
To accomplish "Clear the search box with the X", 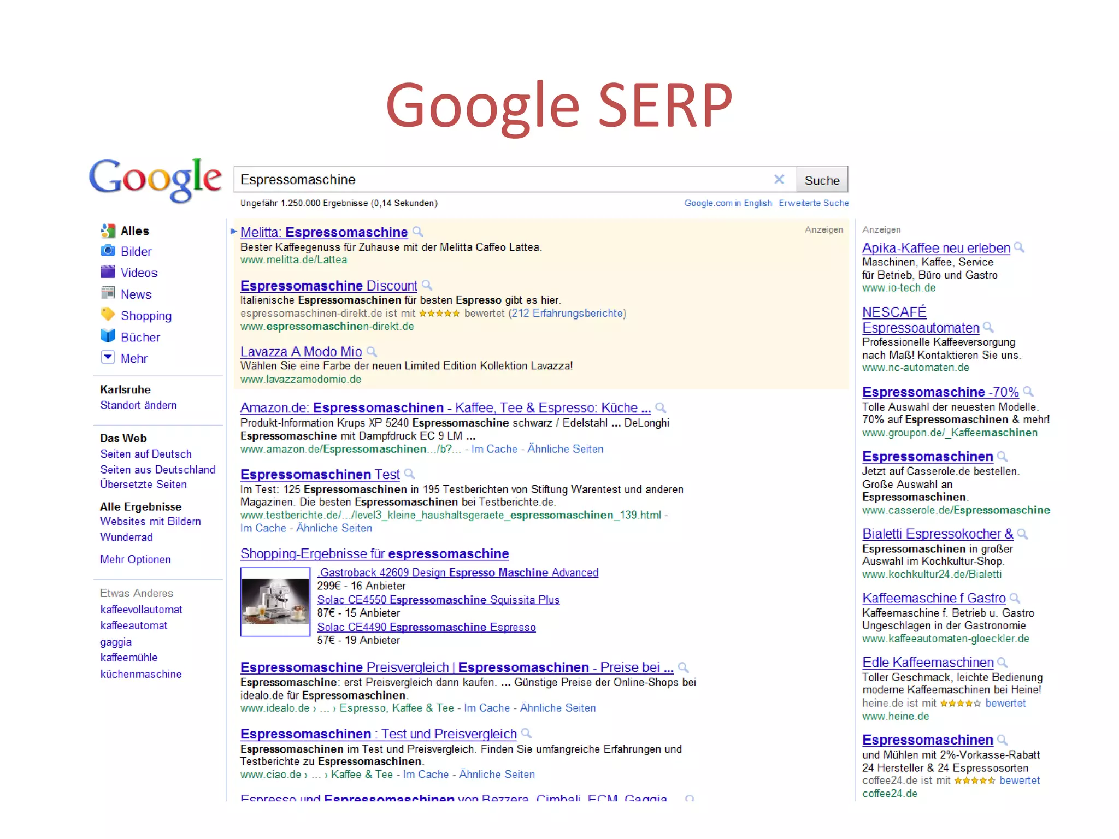I will pos(779,179).
